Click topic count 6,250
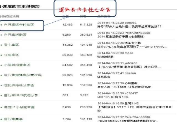 click(66, 35)
